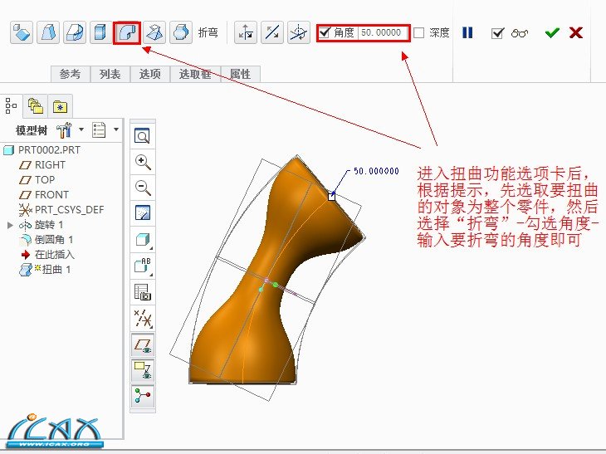Open the 选项 tab

[x=150, y=74]
